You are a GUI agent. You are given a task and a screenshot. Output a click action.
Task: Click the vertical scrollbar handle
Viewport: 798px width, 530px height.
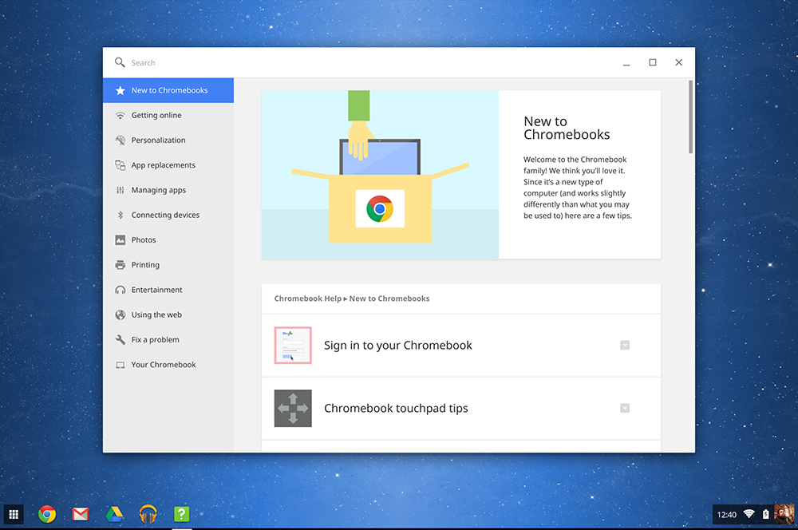click(690, 117)
